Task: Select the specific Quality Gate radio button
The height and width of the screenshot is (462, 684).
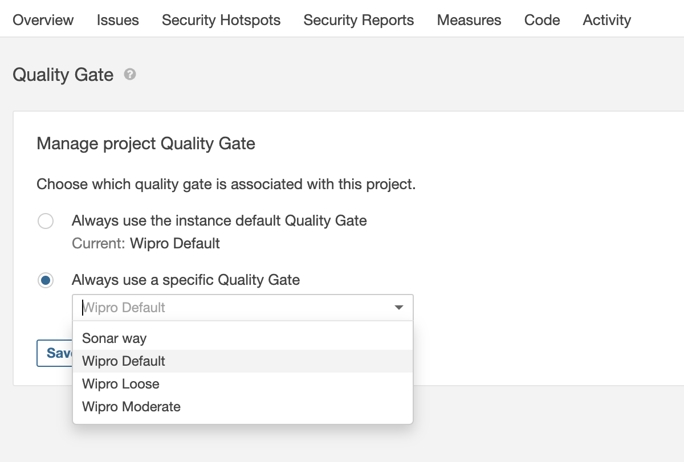Action: point(46,280)
